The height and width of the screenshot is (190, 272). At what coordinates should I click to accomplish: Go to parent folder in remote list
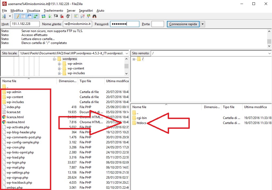(135, 113)
